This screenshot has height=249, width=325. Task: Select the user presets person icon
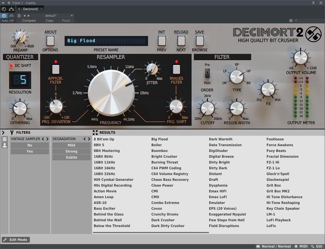(x=5, y=145)
